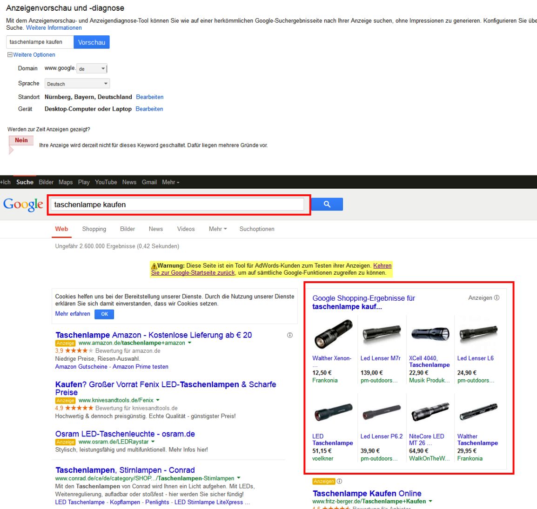Open the Walther Xenon flashlight image
This screenshot has width=537, height=509.
click(333, 334)
